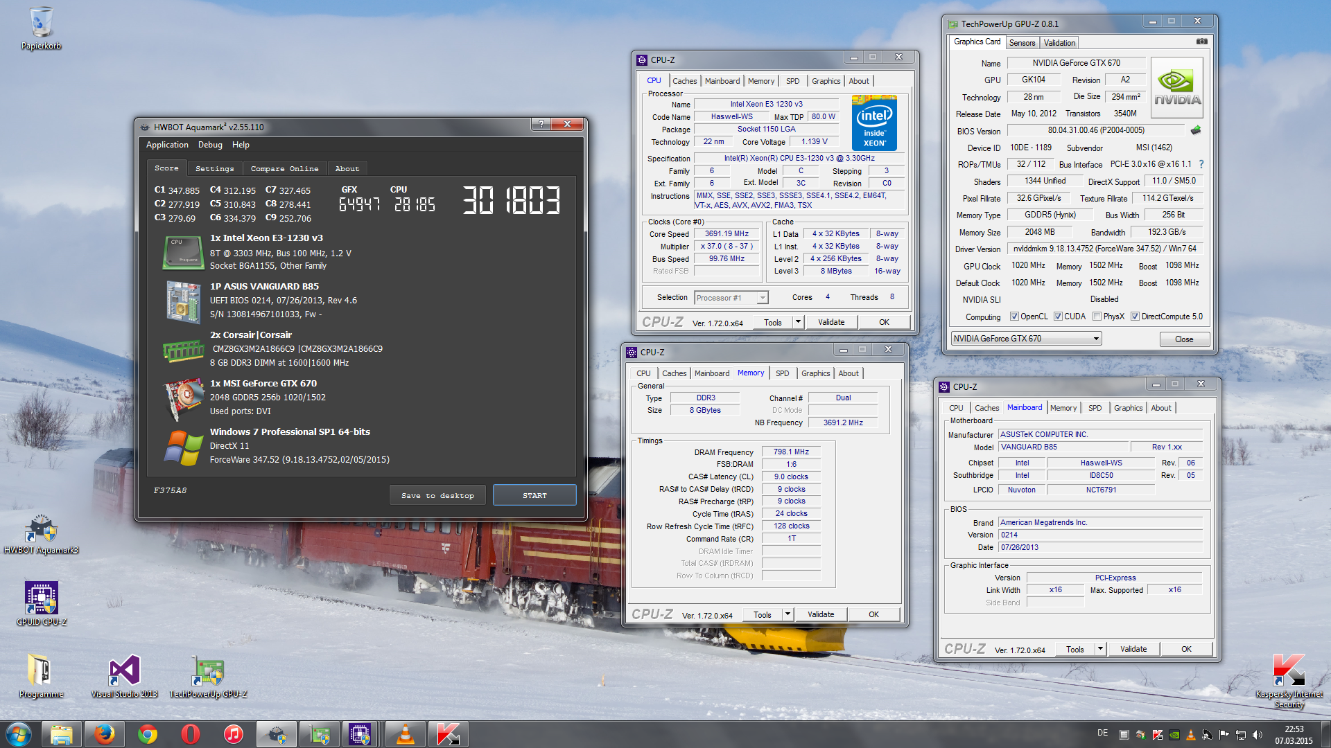Switch to CPU-Z taskbar button
This screenshot has width=1331, height=748.
361,734
